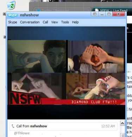This screenshot has width=132, height=137.
Task: Open the Skype menu
Action: [x=13, y=22]
